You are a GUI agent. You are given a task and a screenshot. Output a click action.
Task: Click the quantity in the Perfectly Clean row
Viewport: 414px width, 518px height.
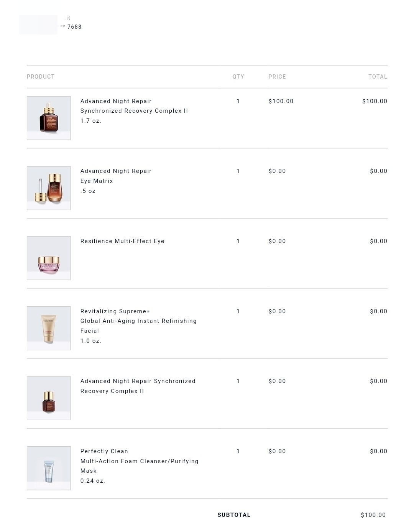tap(238, 451)
